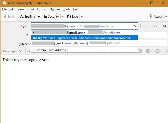This screenshot has width=168, height=123.
Task: Expand the Spelling dropdown arrow
Action: [x=39, y=17]
